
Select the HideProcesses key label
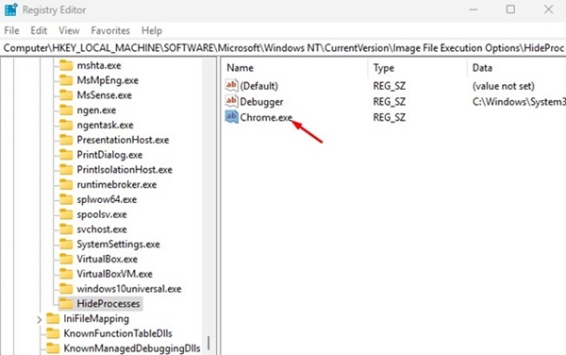(108, 304)
